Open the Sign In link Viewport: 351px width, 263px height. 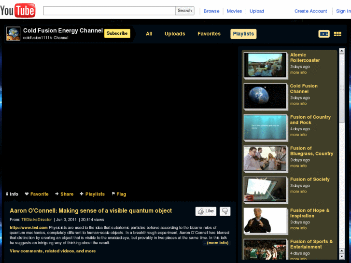click(x=343, y=11)
